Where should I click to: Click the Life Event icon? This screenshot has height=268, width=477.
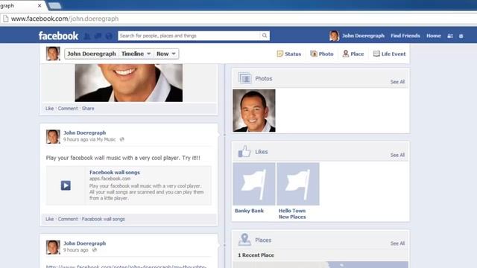point(376,54)
